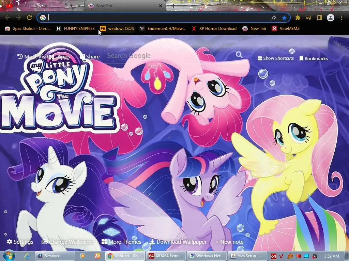This screenshot has height=261, width=349.
Task: Open a new tab with plus button
Action: pyautogui.click(x=173, y=6)
